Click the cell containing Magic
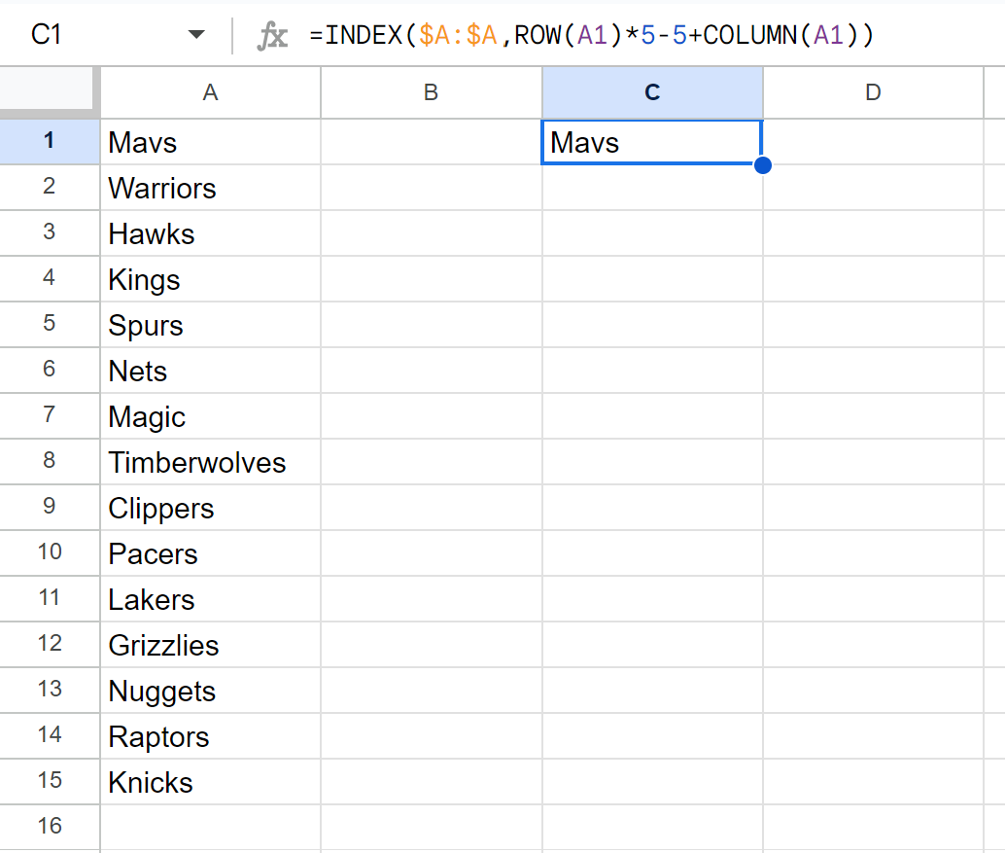 211,415
